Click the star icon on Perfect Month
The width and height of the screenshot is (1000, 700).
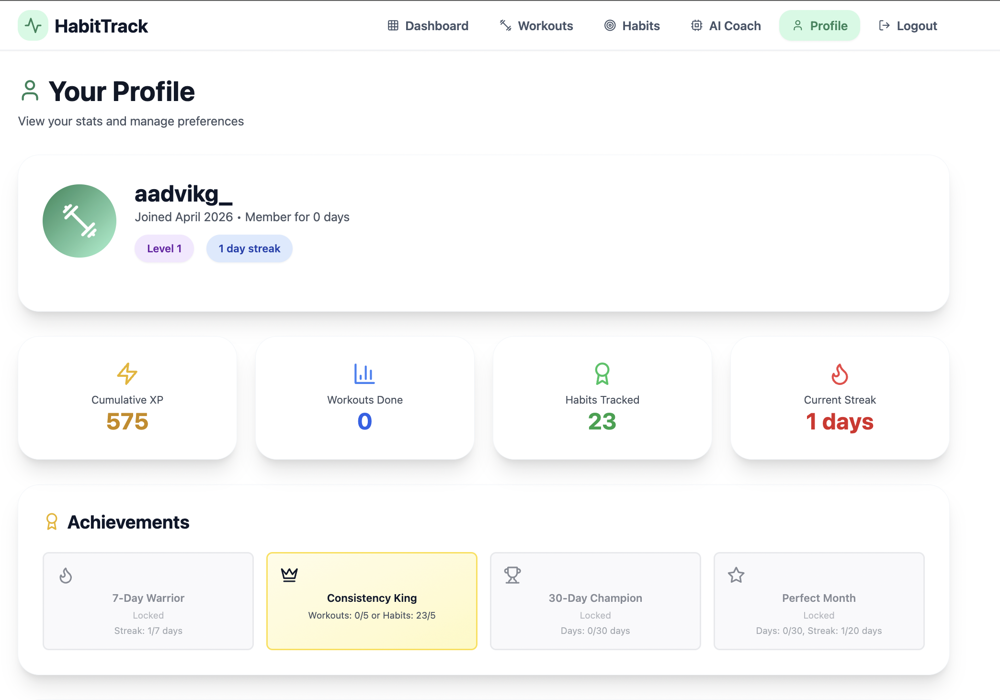(736, 575)
